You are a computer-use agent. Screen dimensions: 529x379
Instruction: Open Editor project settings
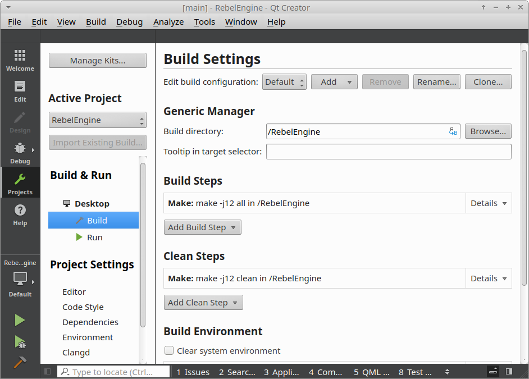[x=74, y=291]
